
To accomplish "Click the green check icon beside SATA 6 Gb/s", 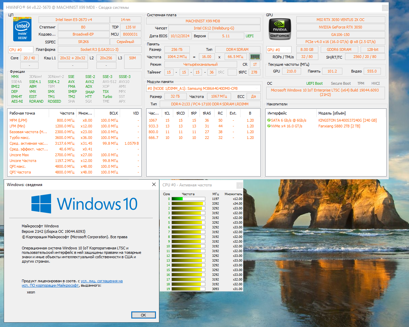I will click(269, 120).
